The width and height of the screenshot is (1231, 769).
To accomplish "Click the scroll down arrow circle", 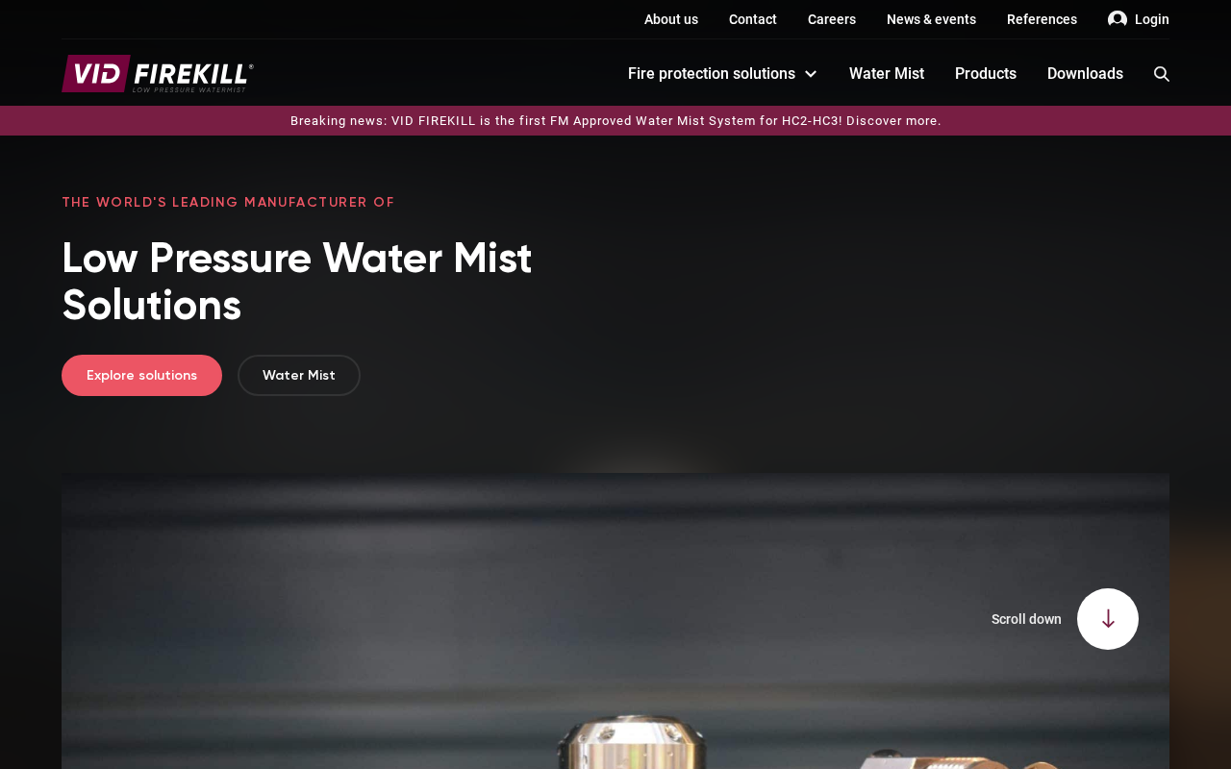I will tap(1108, 619).
